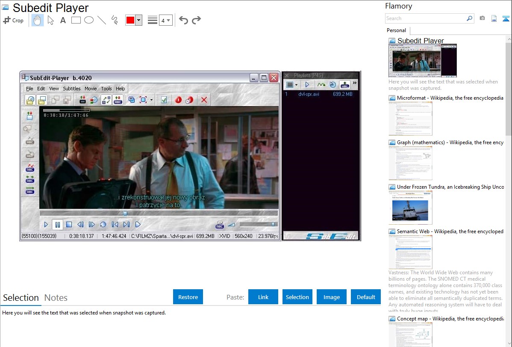Image resolution: width=512 pixels, height=347 pixels.
Task: Open the color picker dropdown arrow
Action: click(138, 20)
